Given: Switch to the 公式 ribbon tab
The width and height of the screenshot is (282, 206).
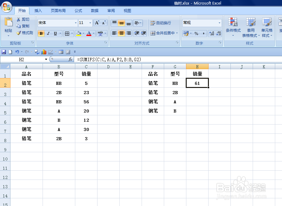Looking at the screenshot, I should pos(78,10).
